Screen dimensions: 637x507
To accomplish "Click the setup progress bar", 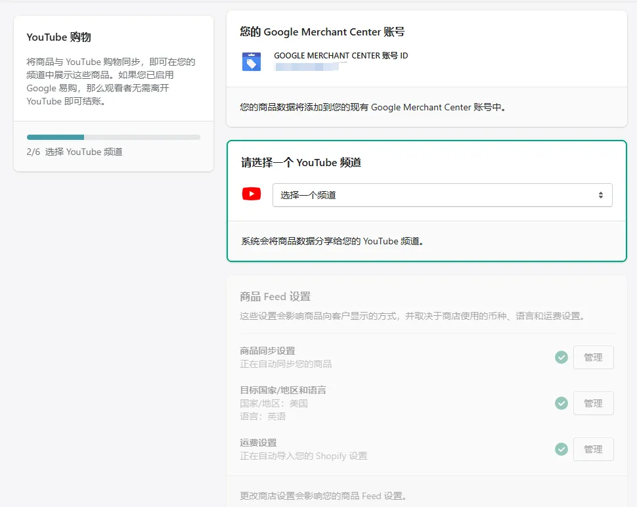I will point(114,137).
